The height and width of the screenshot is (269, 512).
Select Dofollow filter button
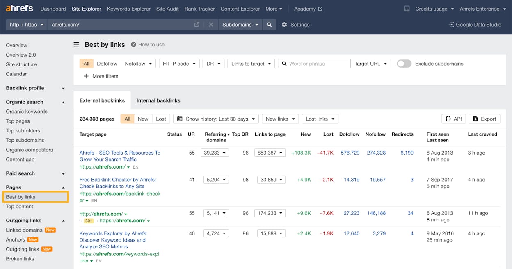(107, 64)
